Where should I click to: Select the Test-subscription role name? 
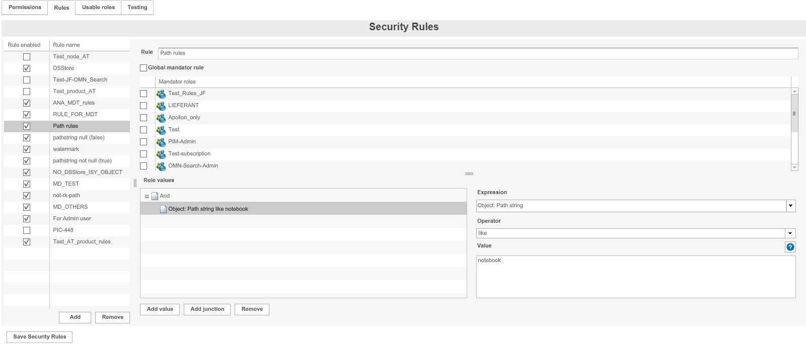(x=189, y=154)
